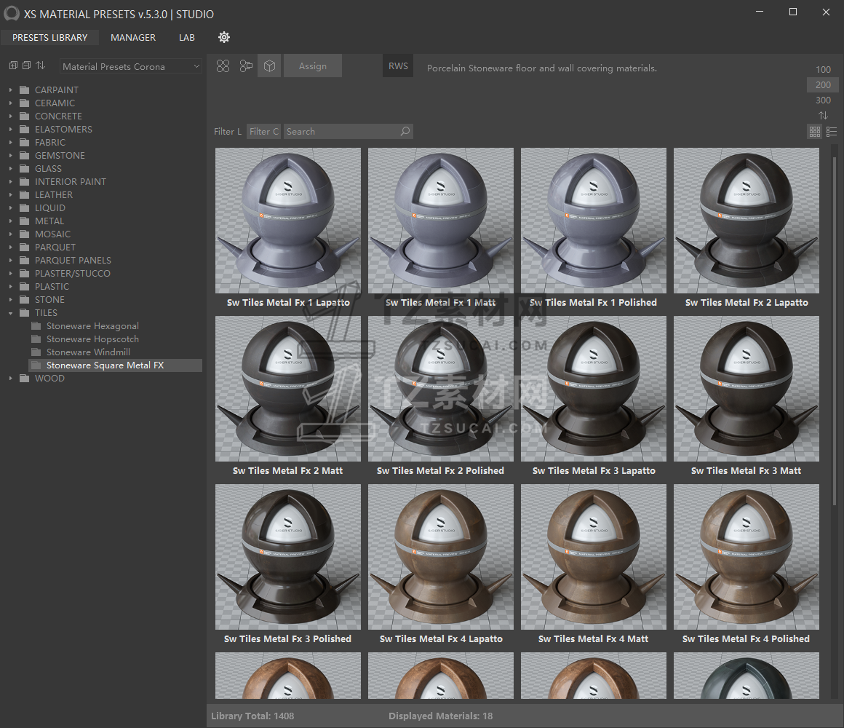This screenshot has width=844, height=728.
Task: Switch to list view icon
Action: [x=832, y=132]
